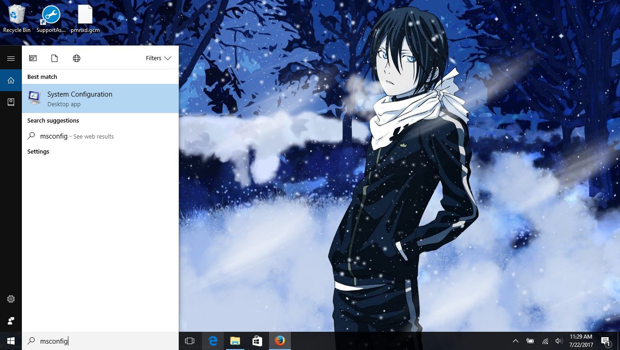This screenshot has height=350, width=620.
Task: Open the Action Center notifications icon
Action: tap(606, 341)
